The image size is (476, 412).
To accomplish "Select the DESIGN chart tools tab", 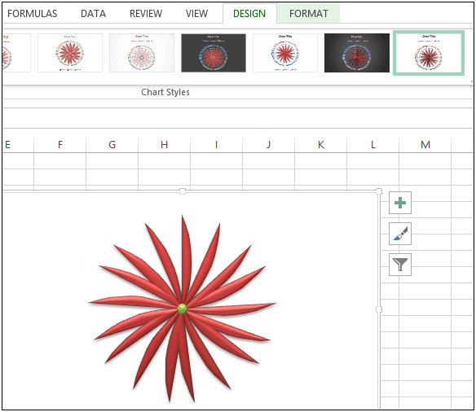I will 249,14.
